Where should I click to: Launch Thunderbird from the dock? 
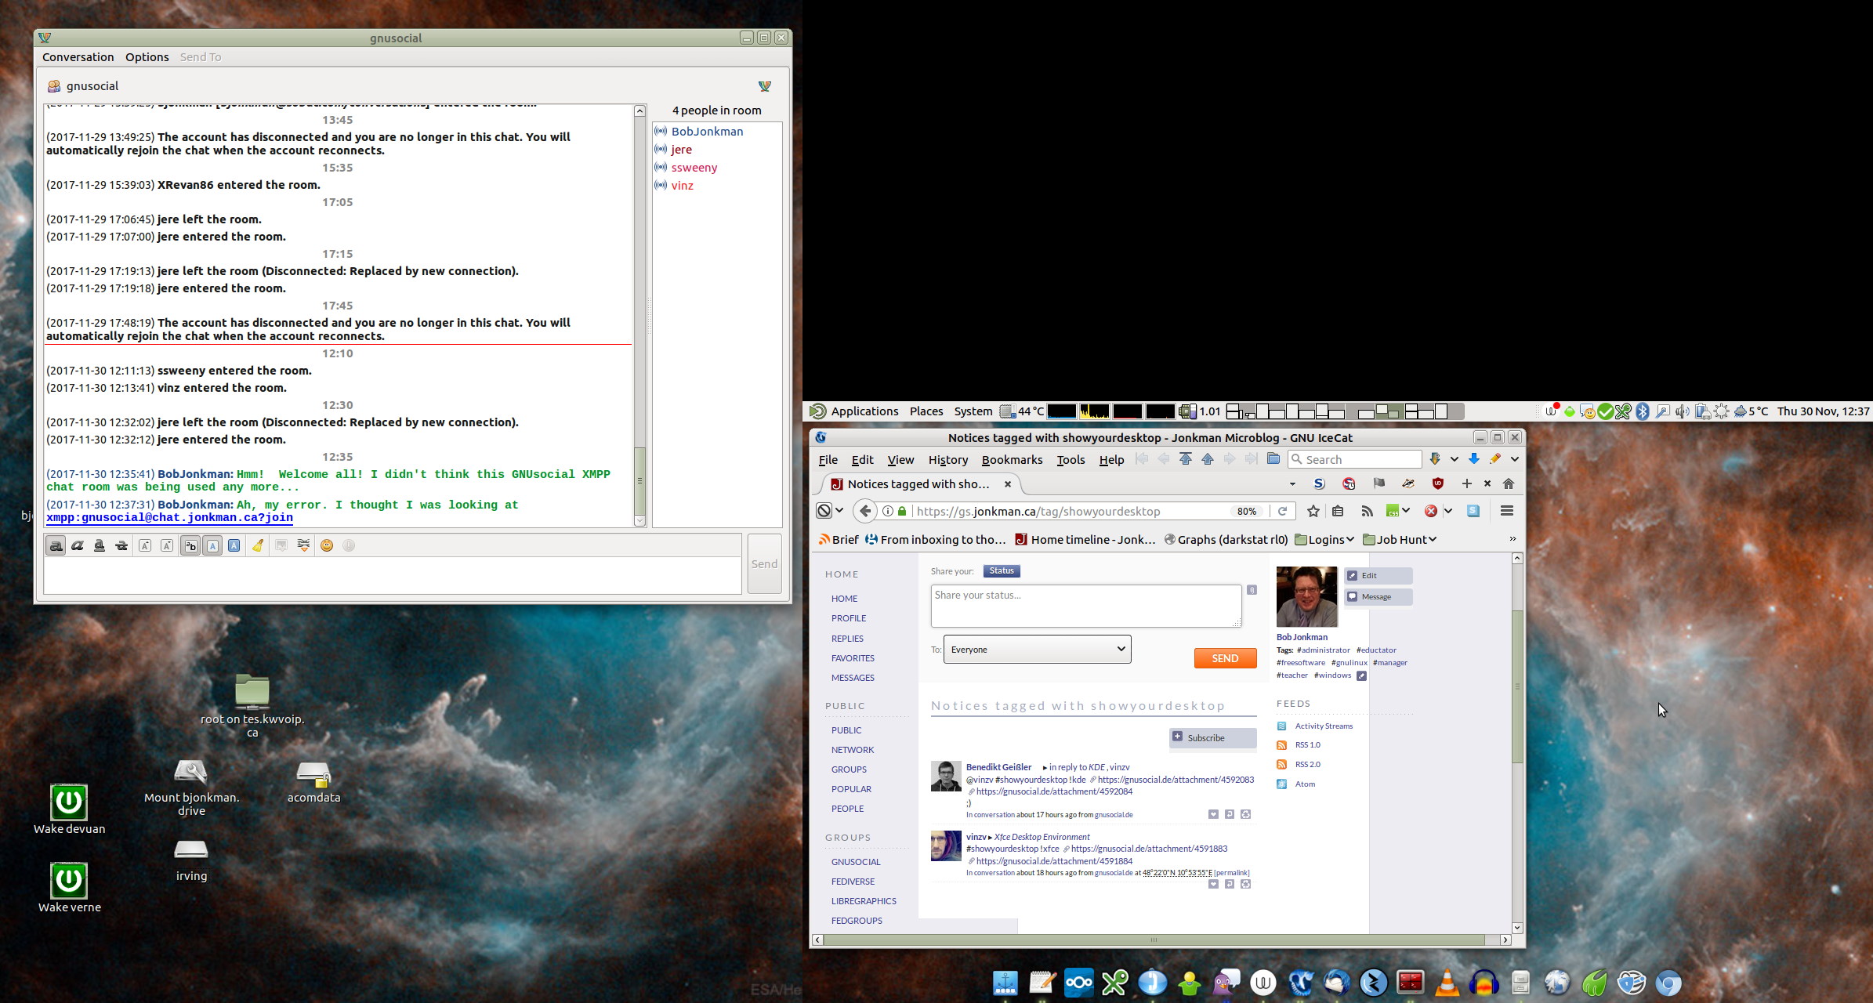(1337, 983)
